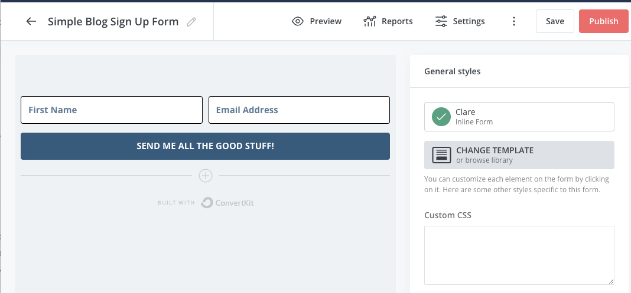Click the Reports chart icon

pos(369,21)
